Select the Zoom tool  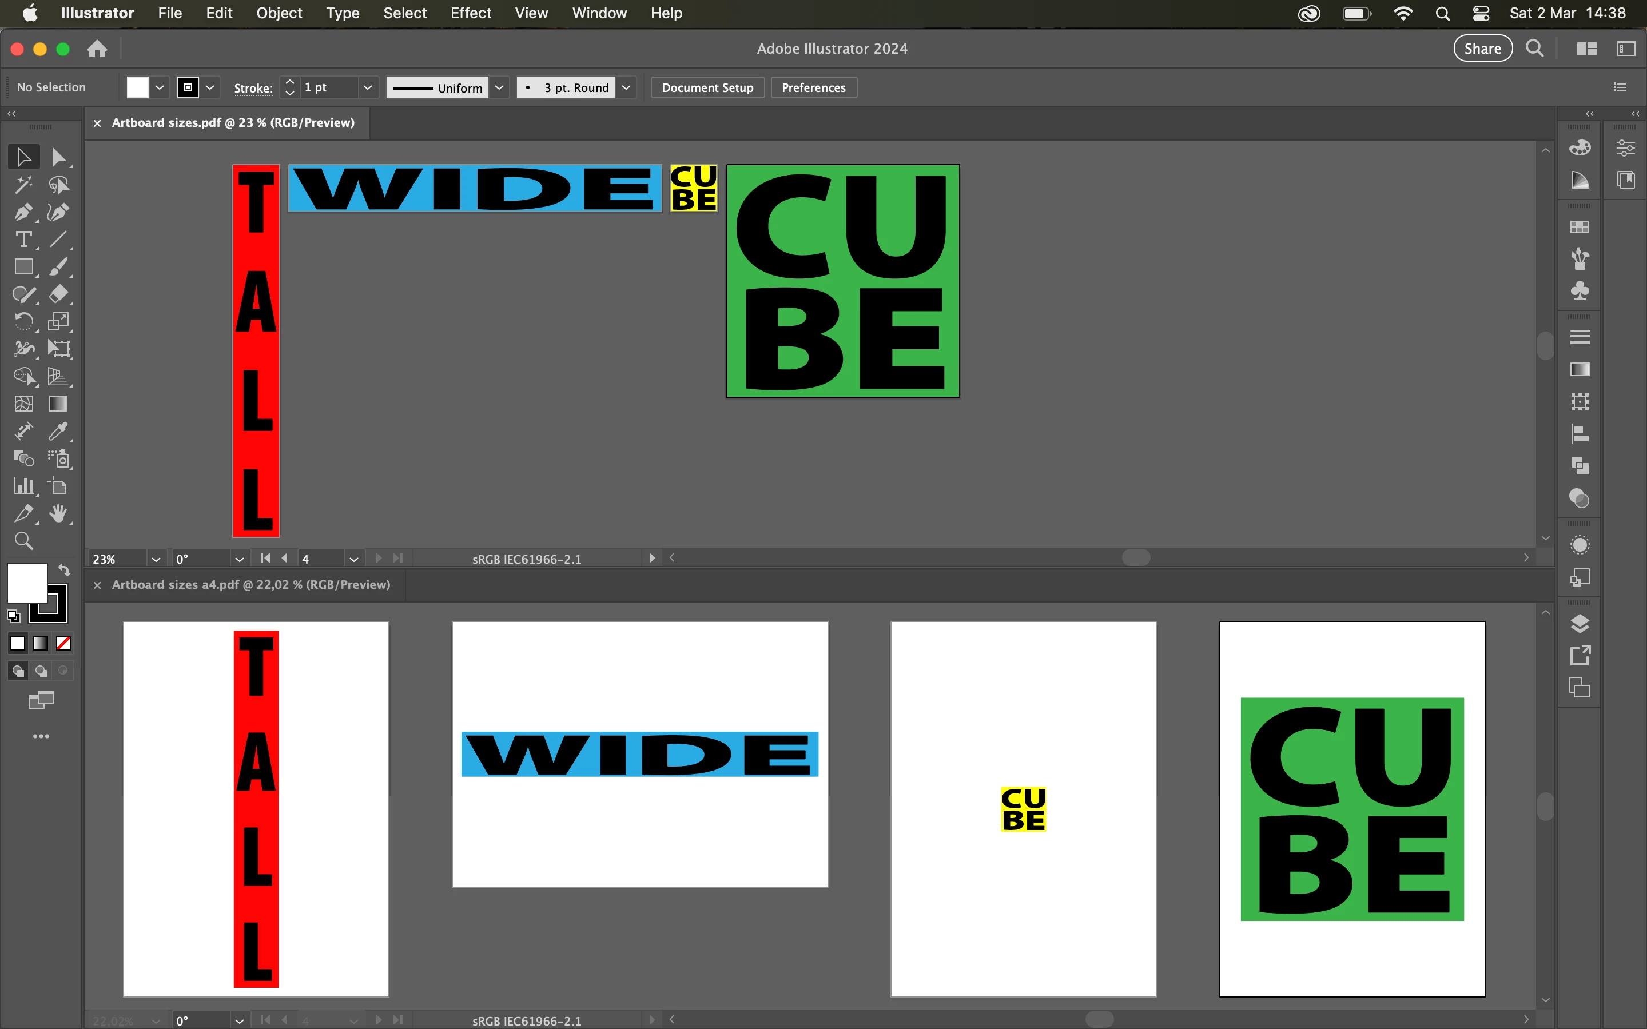coord(24,541)
